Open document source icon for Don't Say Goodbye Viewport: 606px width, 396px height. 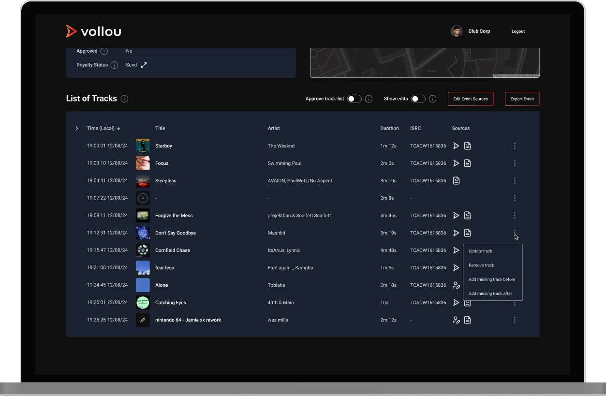click(467, 233)
